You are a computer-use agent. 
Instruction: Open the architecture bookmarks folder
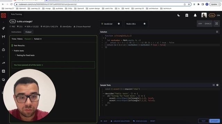pyautogui.click(x=152, y=8)
